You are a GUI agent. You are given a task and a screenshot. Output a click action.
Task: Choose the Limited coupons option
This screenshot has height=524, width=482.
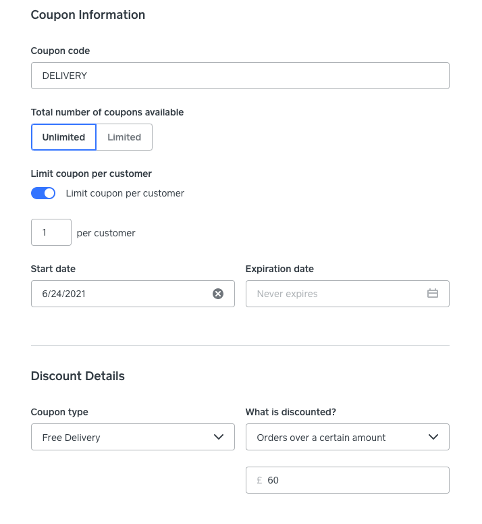124,137
